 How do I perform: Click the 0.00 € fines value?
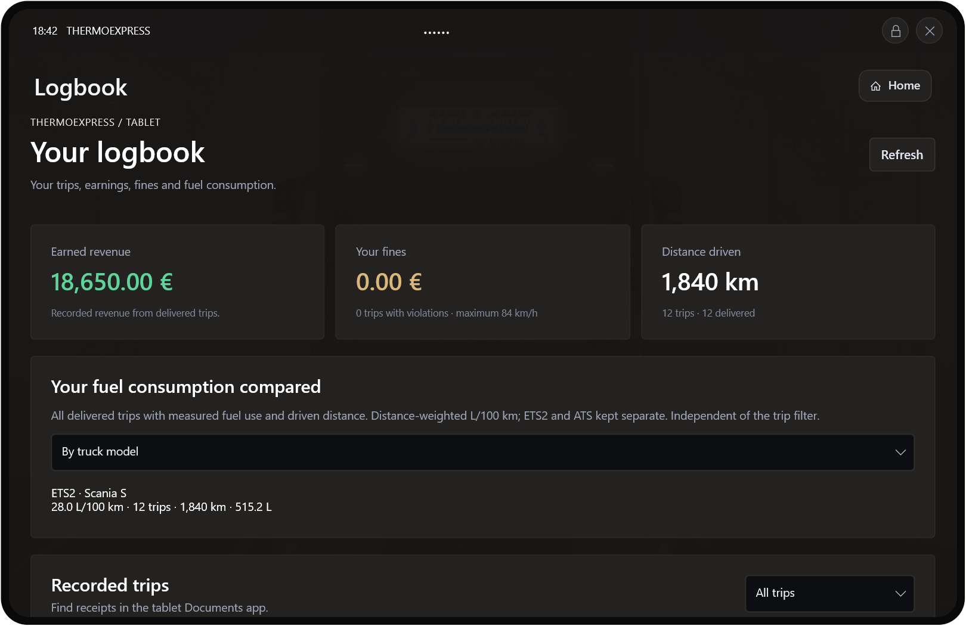point(389,282)
